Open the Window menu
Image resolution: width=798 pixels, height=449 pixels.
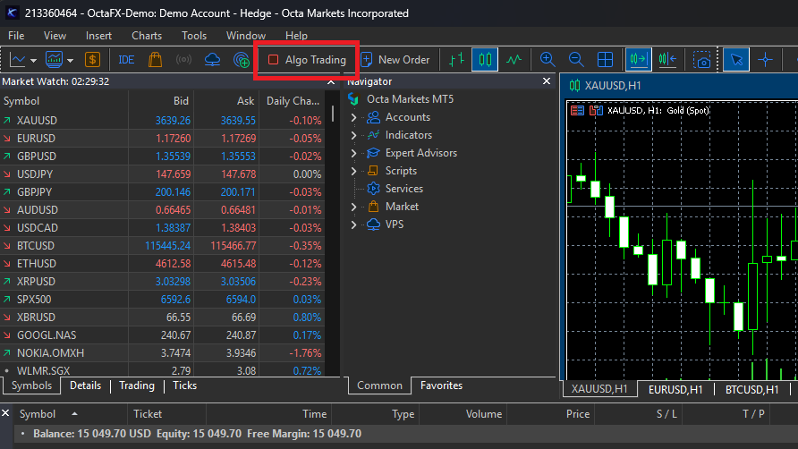246,36
